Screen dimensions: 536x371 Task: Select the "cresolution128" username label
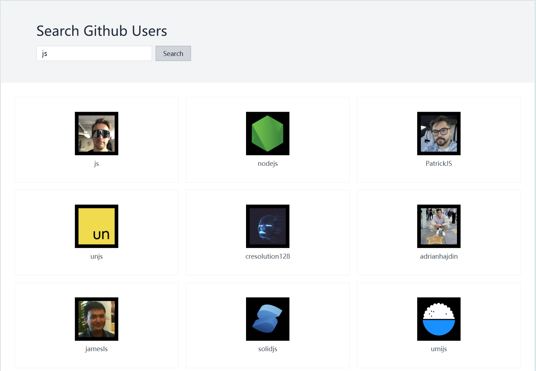268,257
